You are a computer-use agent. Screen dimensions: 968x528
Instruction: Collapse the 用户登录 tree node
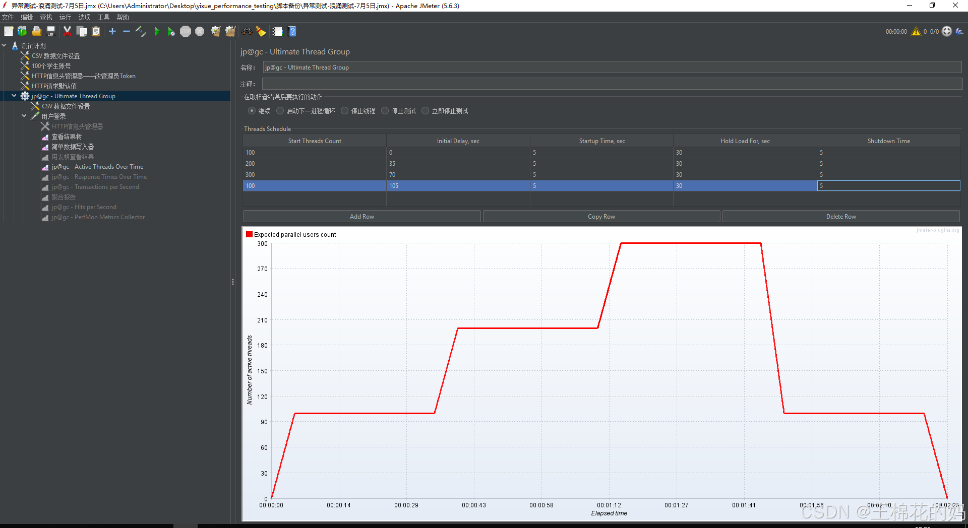click(24, 116)
